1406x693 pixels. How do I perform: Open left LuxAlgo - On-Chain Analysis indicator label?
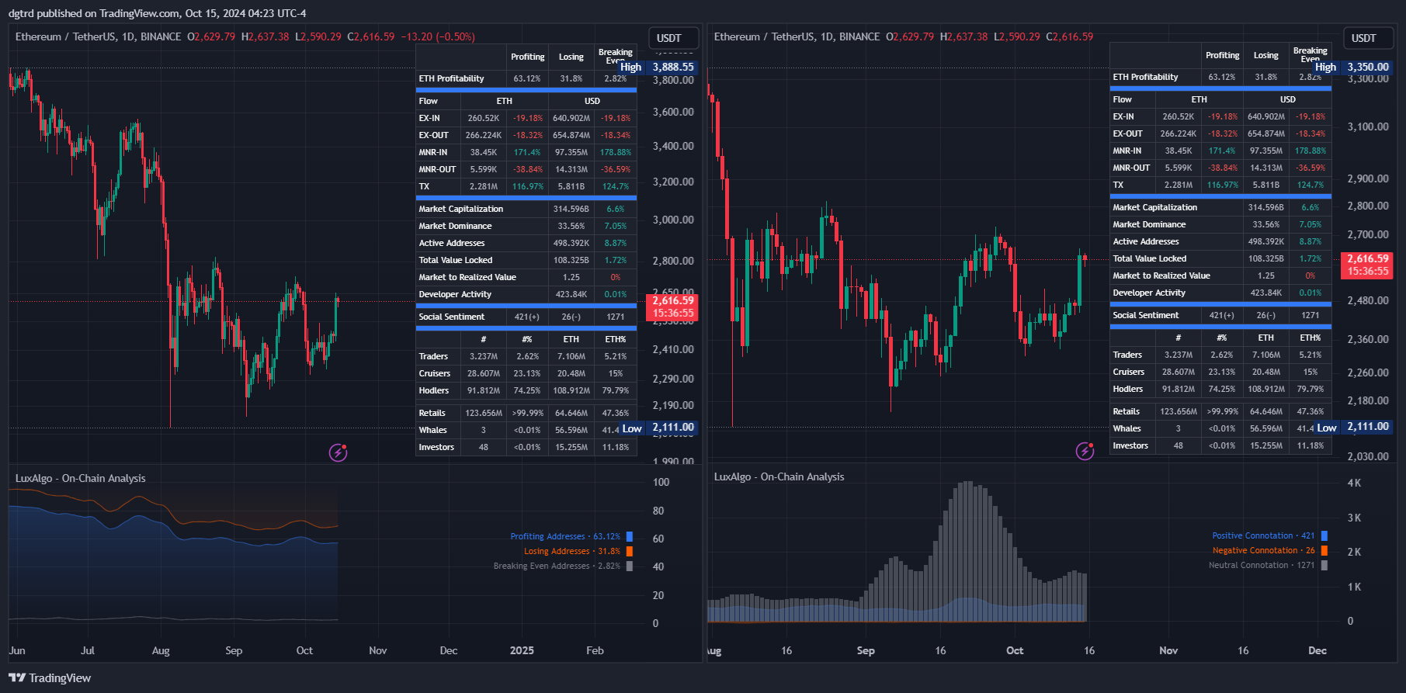coord(80,478)
